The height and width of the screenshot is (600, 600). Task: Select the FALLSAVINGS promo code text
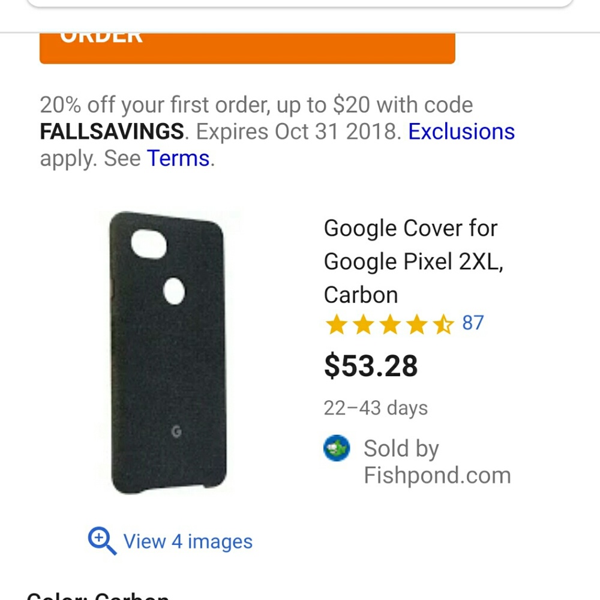coord(112,131)
